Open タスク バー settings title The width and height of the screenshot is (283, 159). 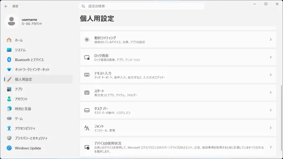(101, 108)
